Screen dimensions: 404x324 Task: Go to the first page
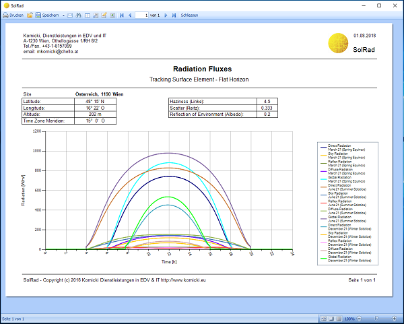tap(121, 14)
